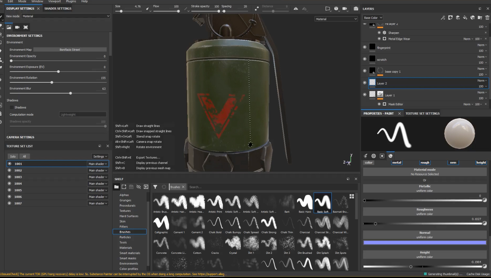Click the delete layer trash icon

(x=487, y=18)
